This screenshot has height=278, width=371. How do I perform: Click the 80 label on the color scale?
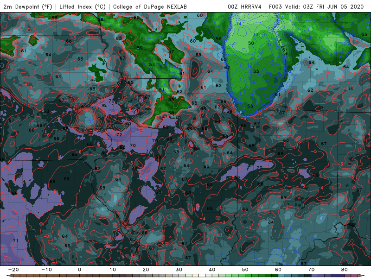(x=345, y=270)
